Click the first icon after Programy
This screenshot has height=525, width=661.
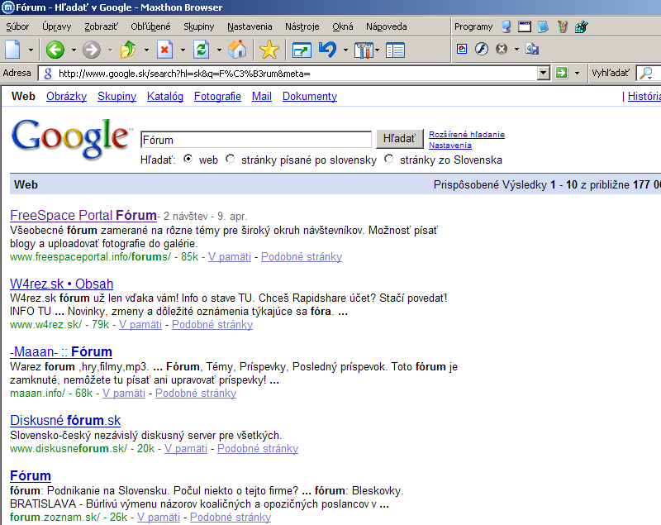coord(506,27)
